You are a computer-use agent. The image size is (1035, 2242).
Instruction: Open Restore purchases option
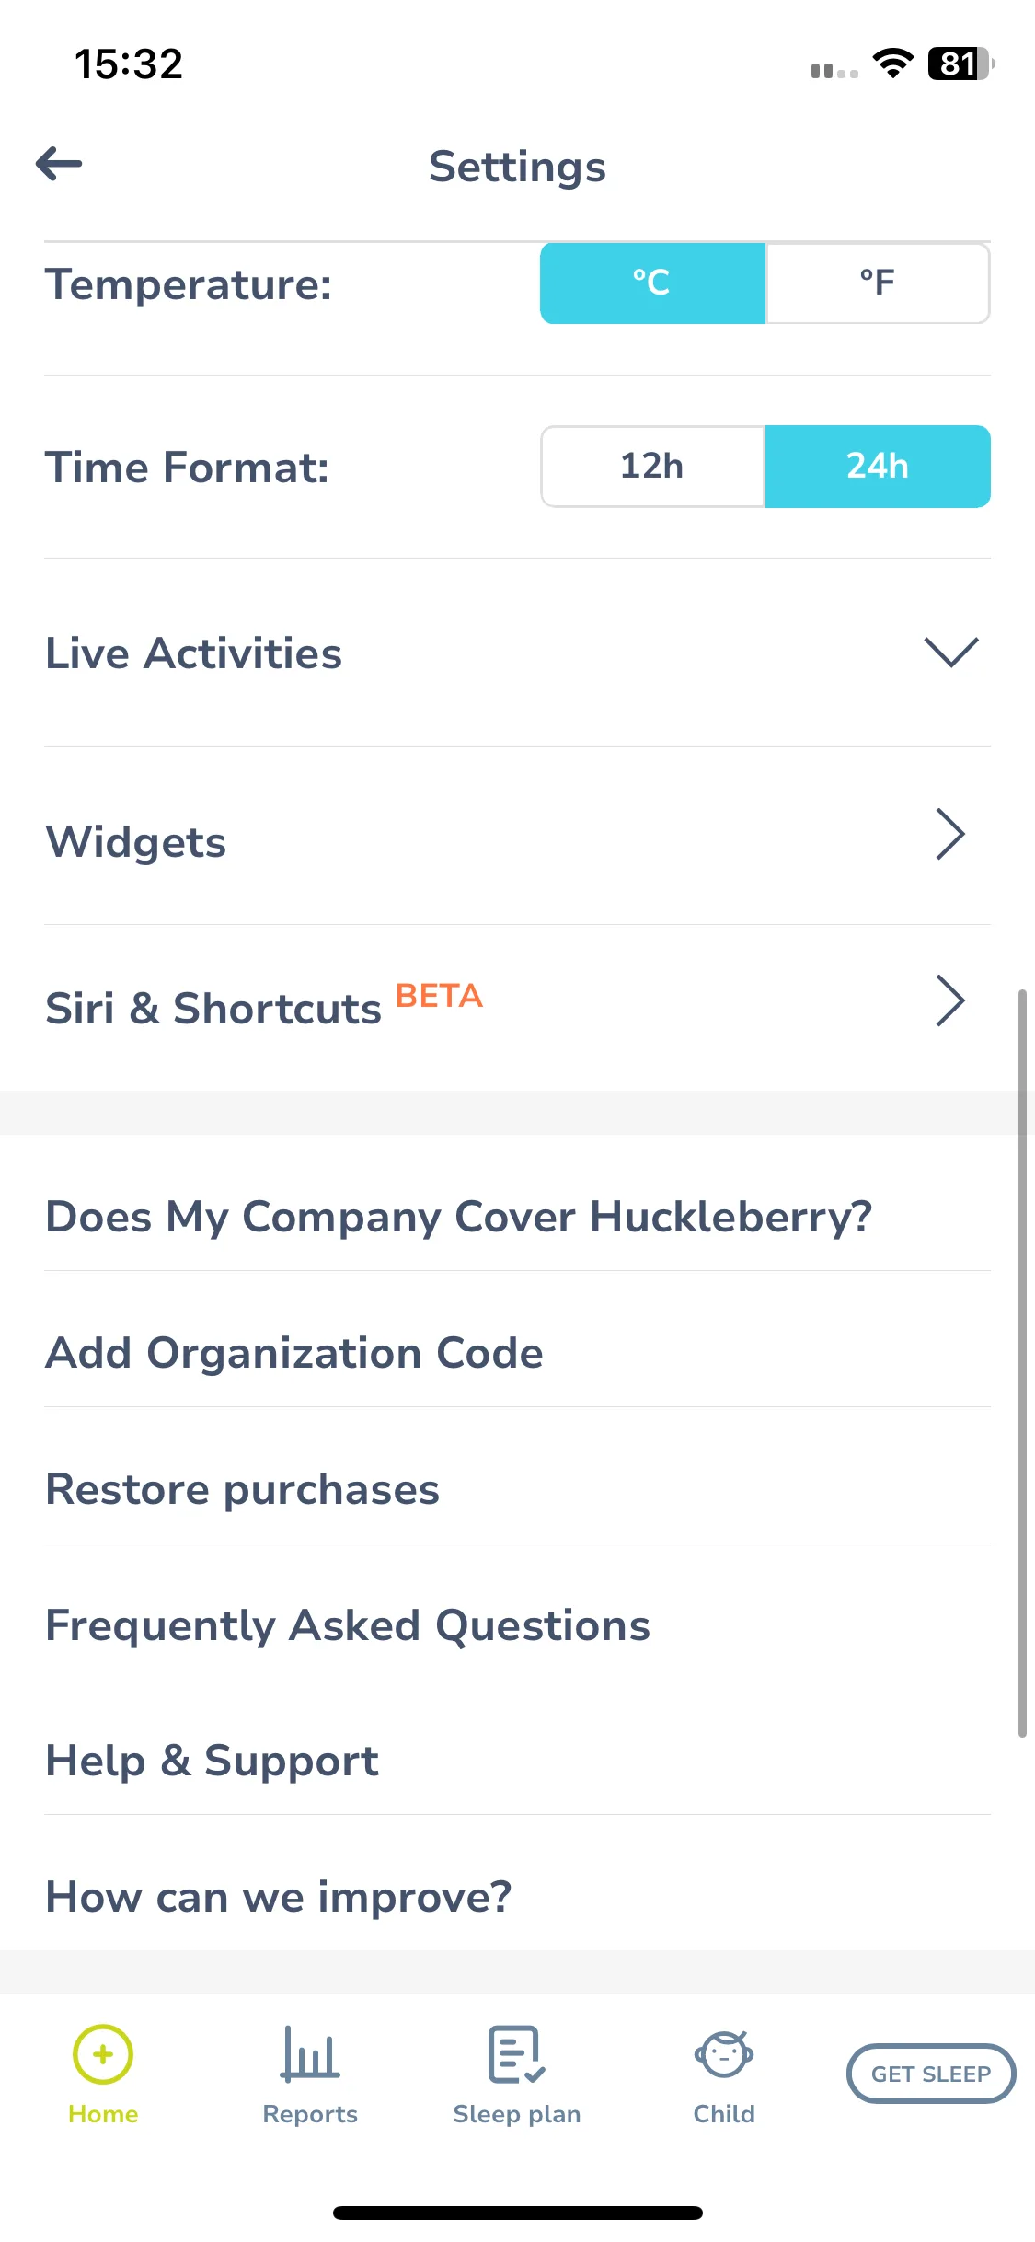click(517, 1489)
